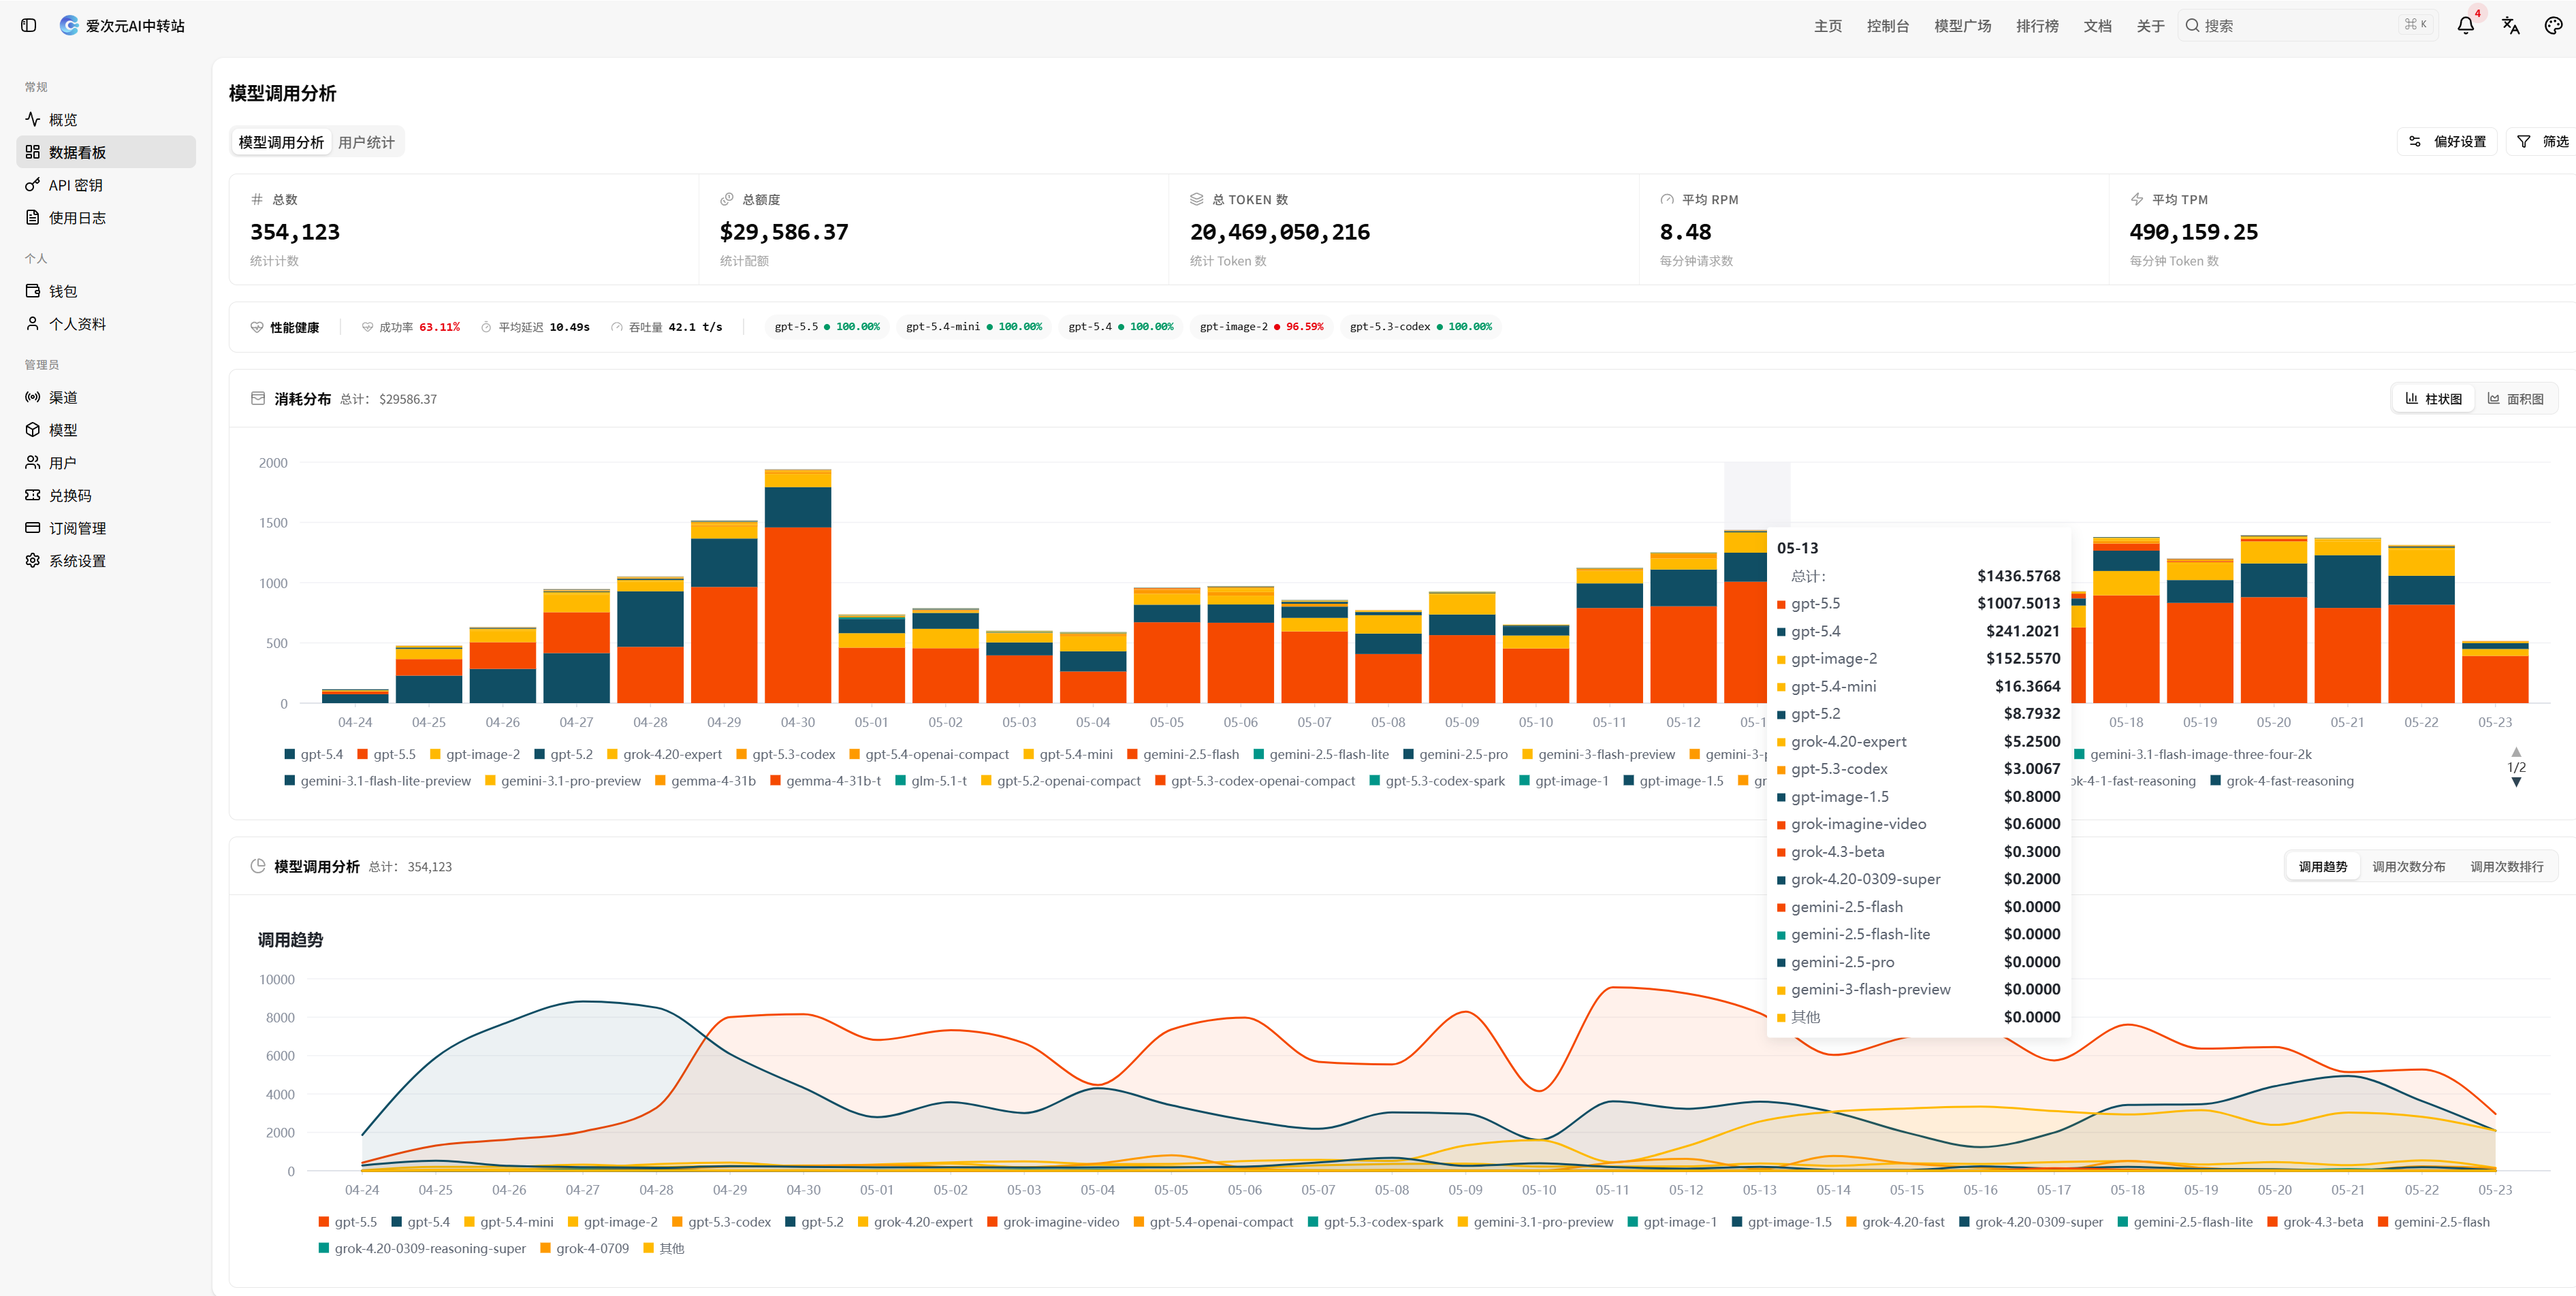
Task: Collapse the sidebar with the panel icon
Action: 28,25
